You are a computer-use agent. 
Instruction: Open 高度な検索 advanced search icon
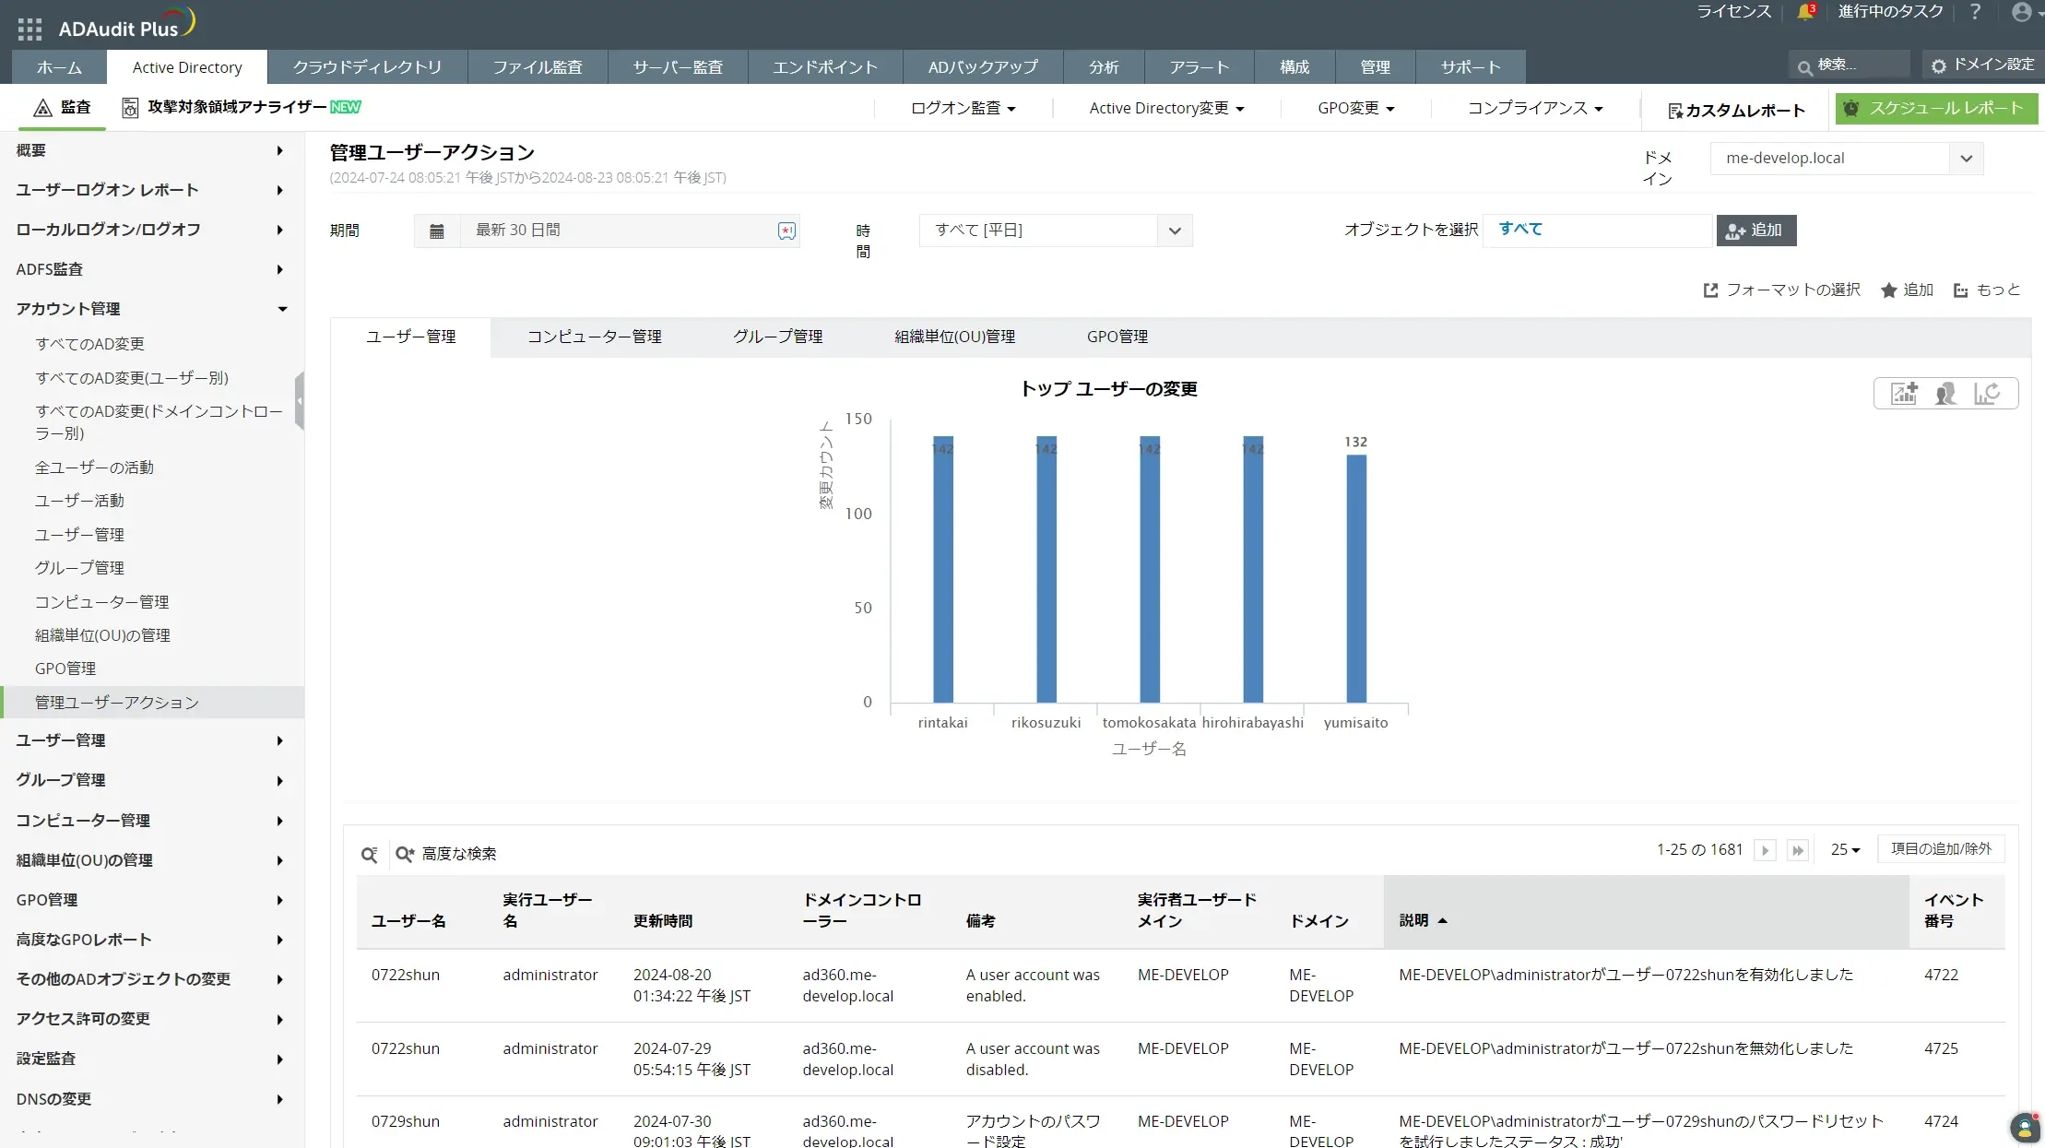tap(404, 855)
